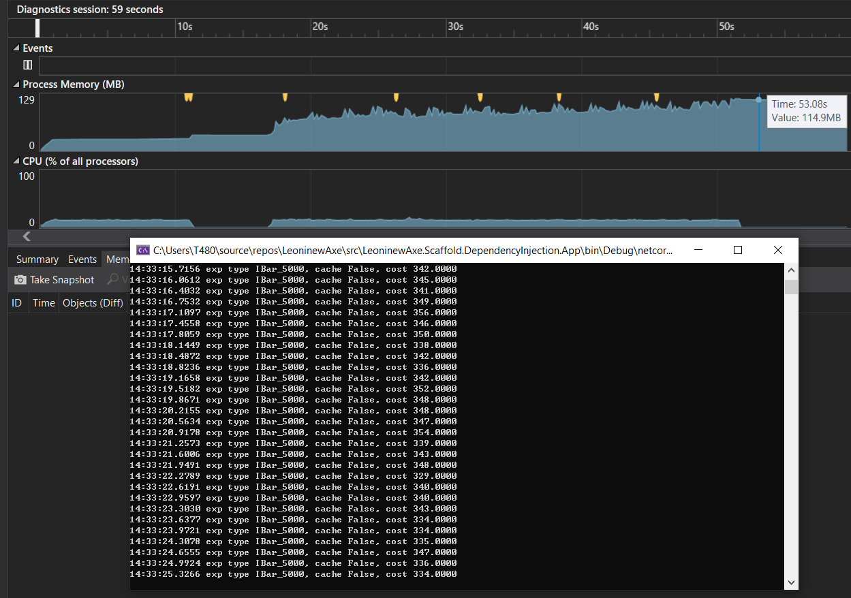
Task: Click the white timeline selection handle at start
Action: (x=37, y=28)
